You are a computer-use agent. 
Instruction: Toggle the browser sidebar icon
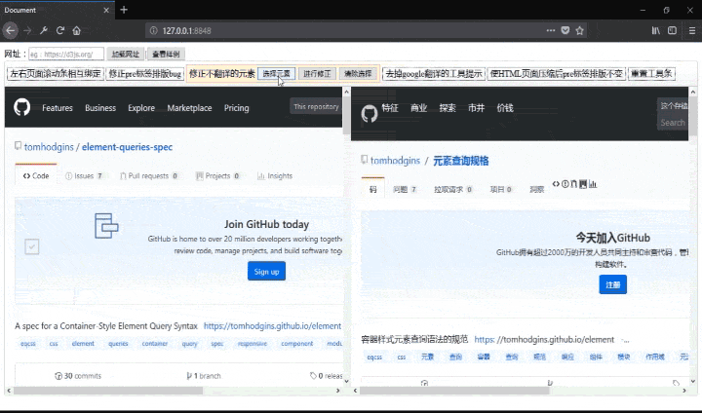pyautogui.click(x=672, y=30)
